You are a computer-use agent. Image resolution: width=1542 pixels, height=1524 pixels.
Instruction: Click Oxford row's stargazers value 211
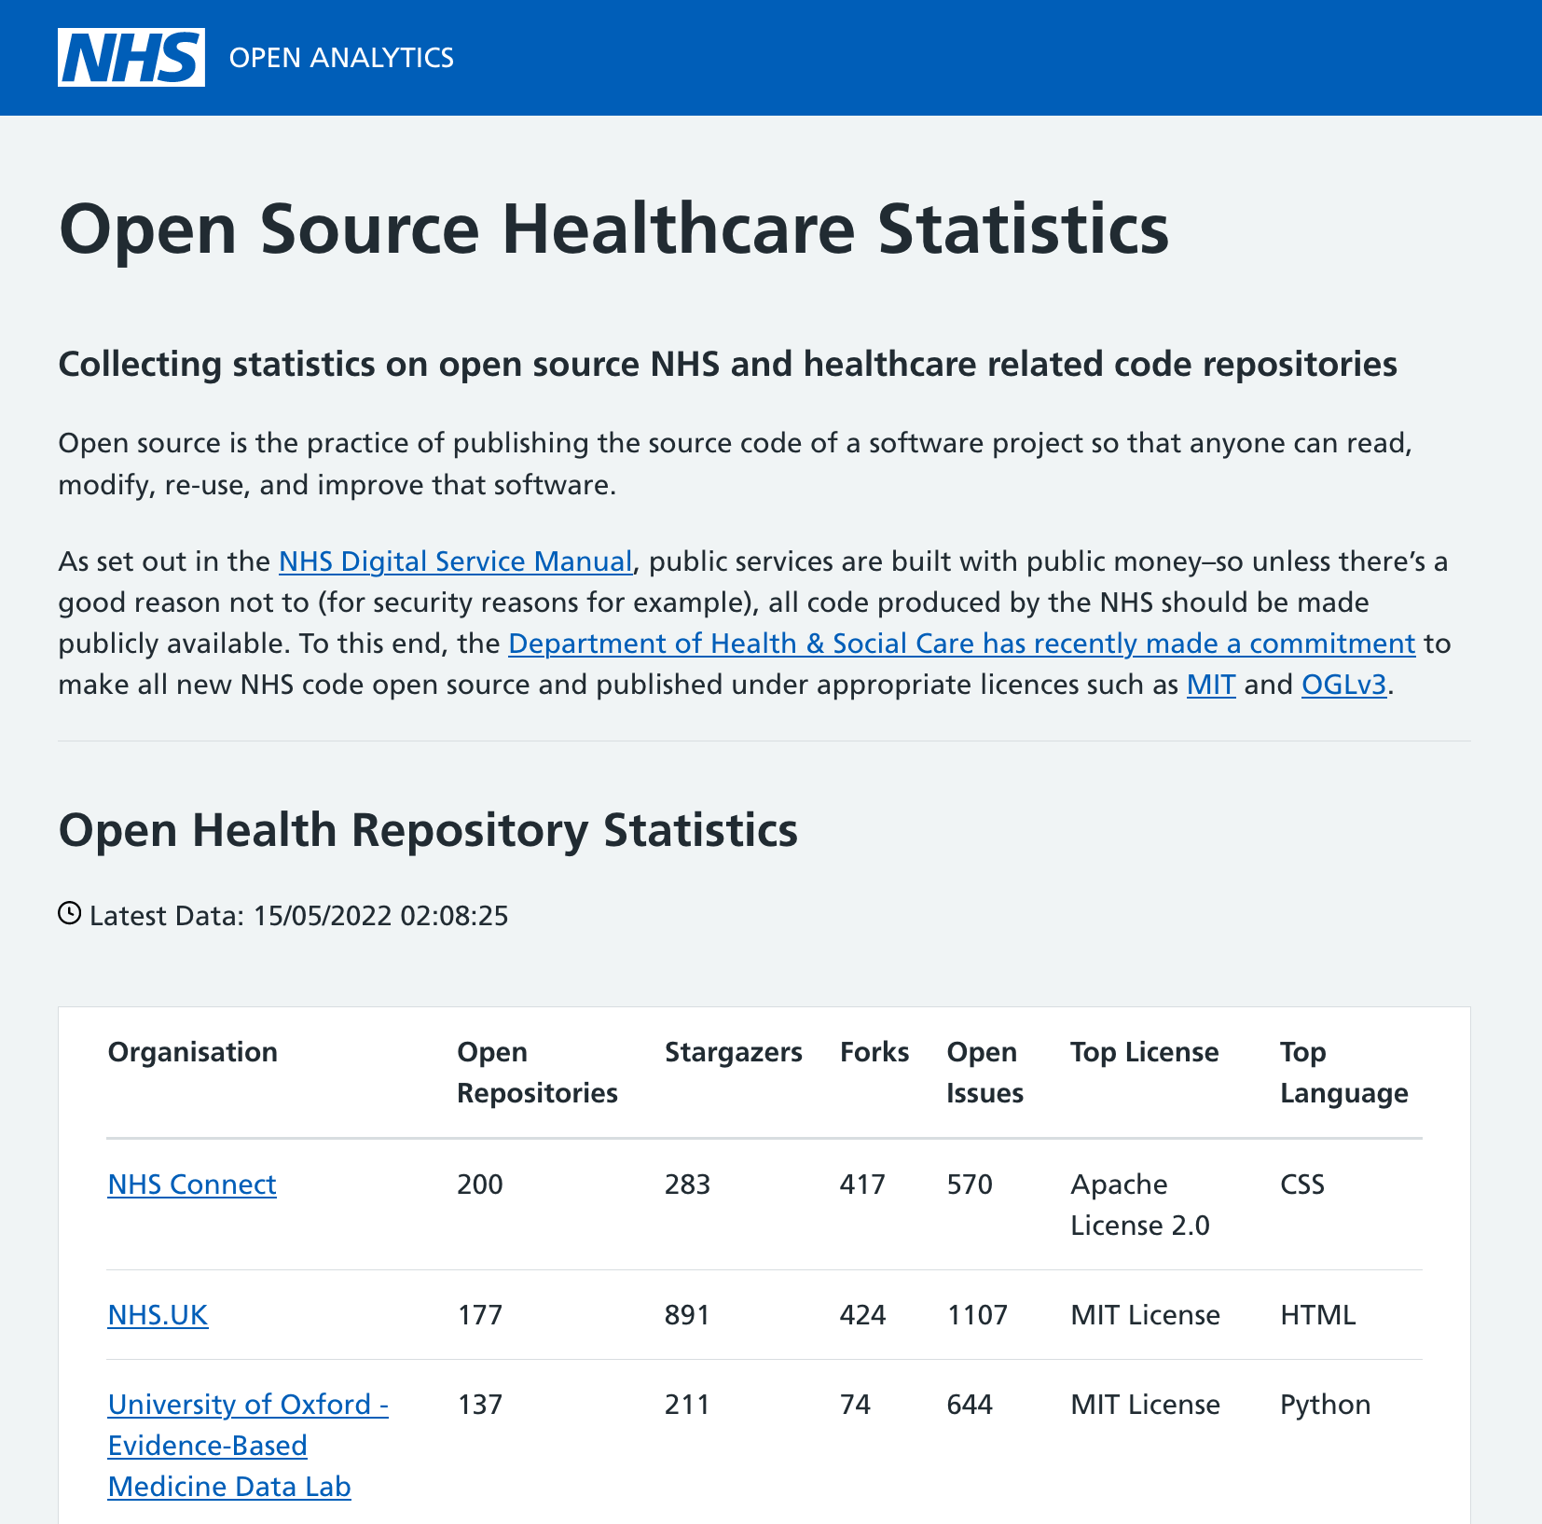click(x=688, y=1405)
